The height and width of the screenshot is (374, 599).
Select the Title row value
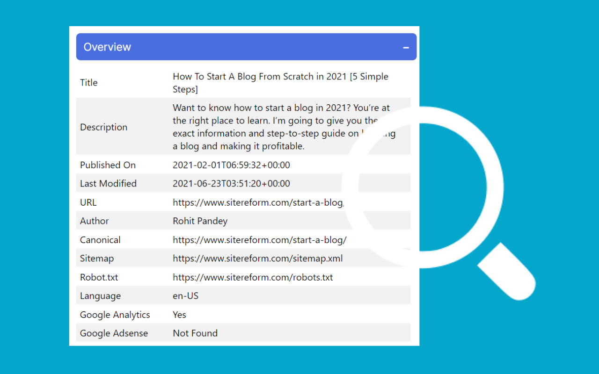pyautogui.click(x=280, y=82)
